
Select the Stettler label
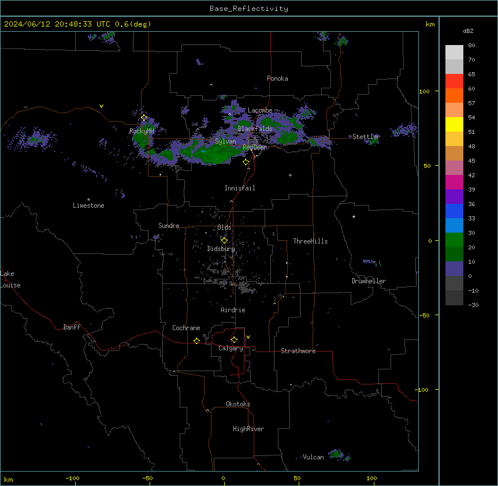click(366, 137)
